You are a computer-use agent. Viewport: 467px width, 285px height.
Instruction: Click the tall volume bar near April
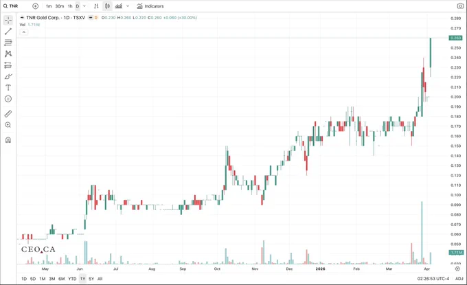[422, 233]
